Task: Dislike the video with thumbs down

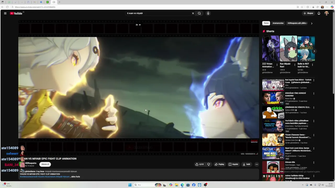Action: pyautogui.click(x=209, y=164)
